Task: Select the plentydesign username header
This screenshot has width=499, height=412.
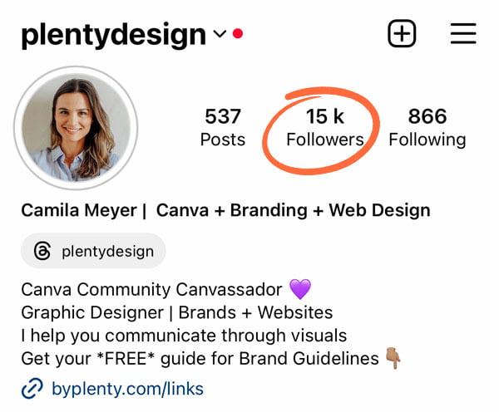Action: coord(114,34)
